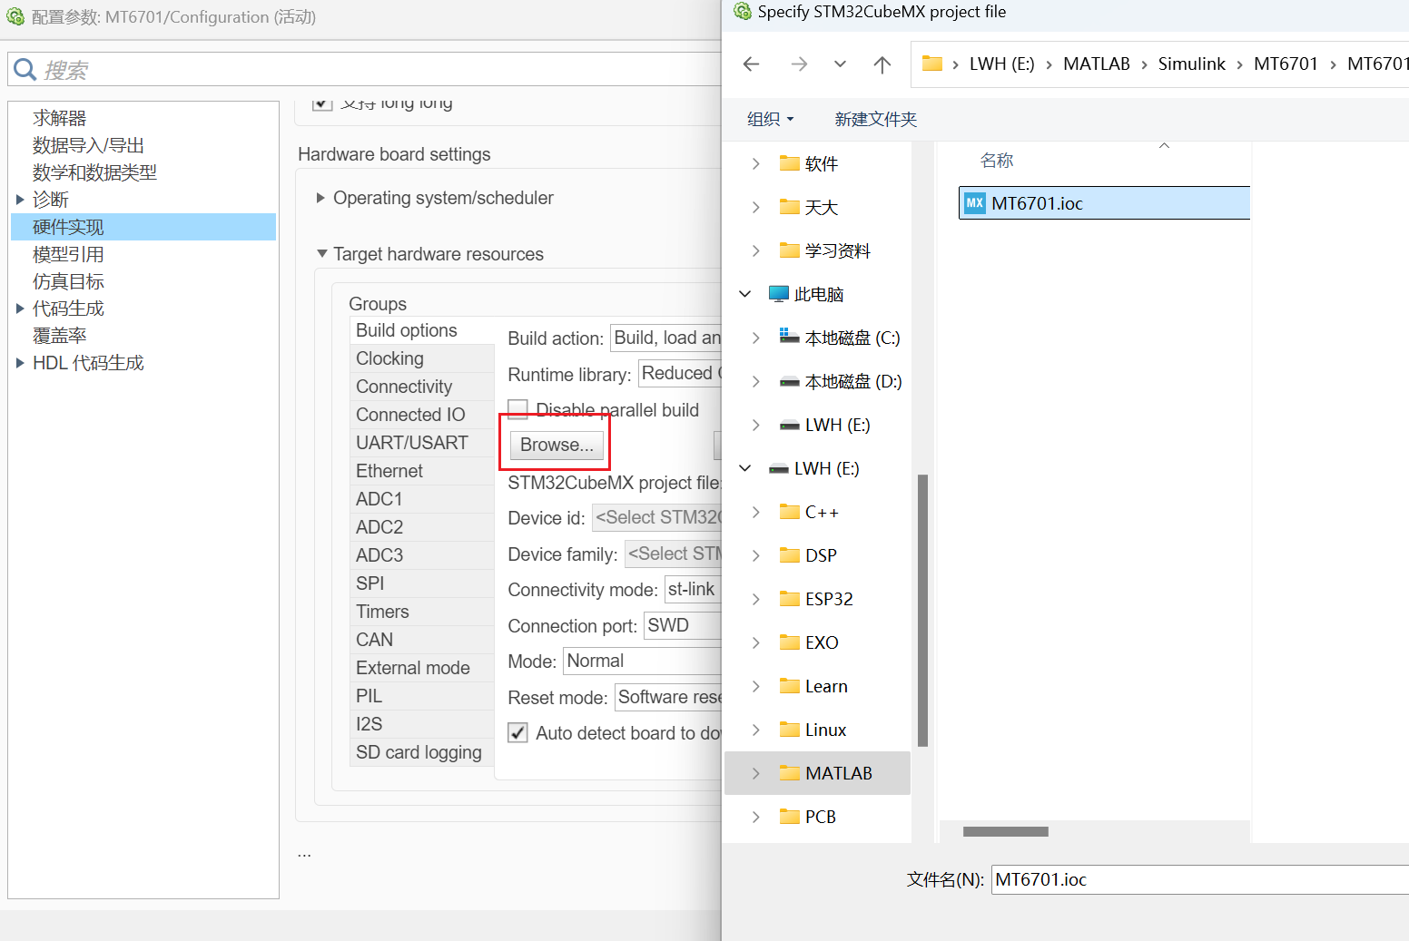This screenshot has height=941, width=1409.
Task: Select 模型引用 category
Action: (x=68, y=254)
